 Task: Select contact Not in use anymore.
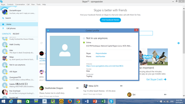[x=19, y=65]
